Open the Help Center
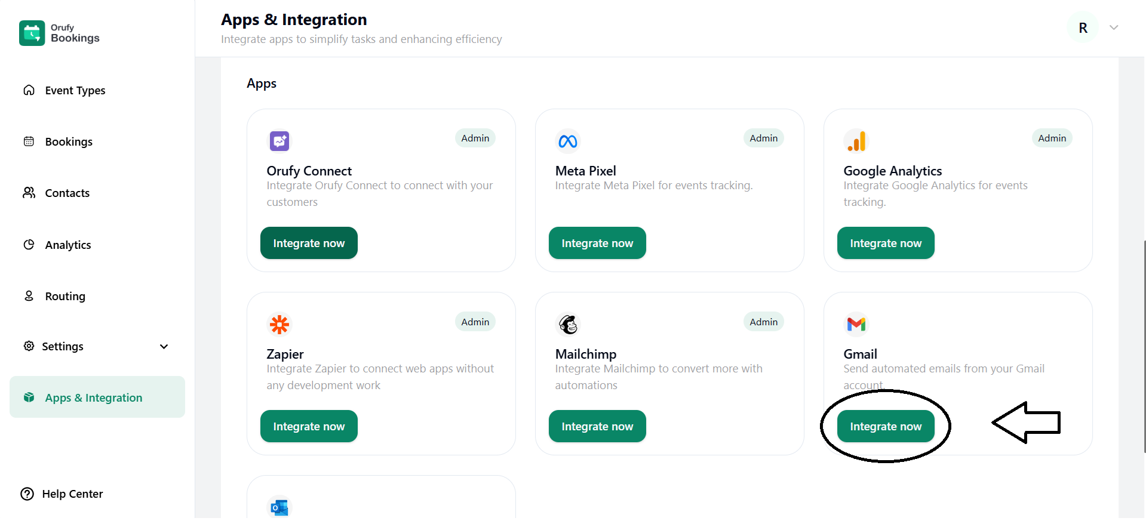The width and height of the screenshot is (1146, 524). point(62,494)
